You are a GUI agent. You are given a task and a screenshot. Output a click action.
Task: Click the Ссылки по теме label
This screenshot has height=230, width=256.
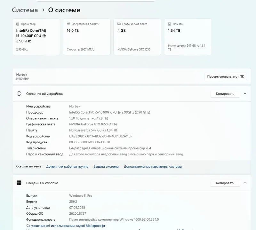tap(29, 166)
